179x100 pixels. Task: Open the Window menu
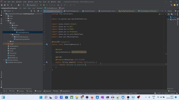pyautogui.click(x=53, y=2)
